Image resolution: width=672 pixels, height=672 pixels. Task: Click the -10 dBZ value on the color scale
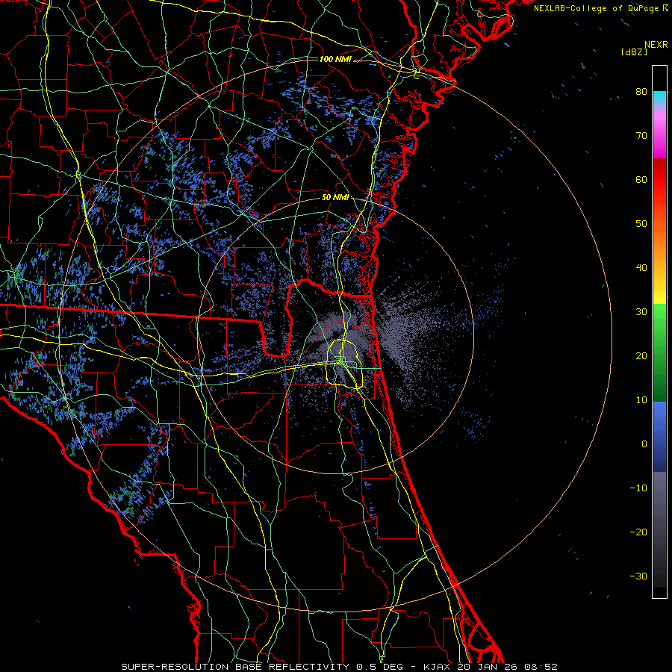click(638, 488)
